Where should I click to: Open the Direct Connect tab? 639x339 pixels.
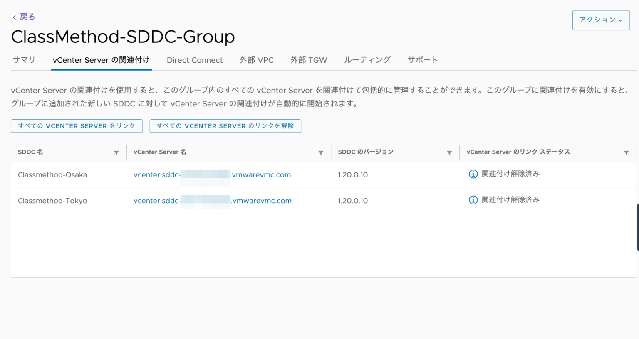click(x=195, y=60)
